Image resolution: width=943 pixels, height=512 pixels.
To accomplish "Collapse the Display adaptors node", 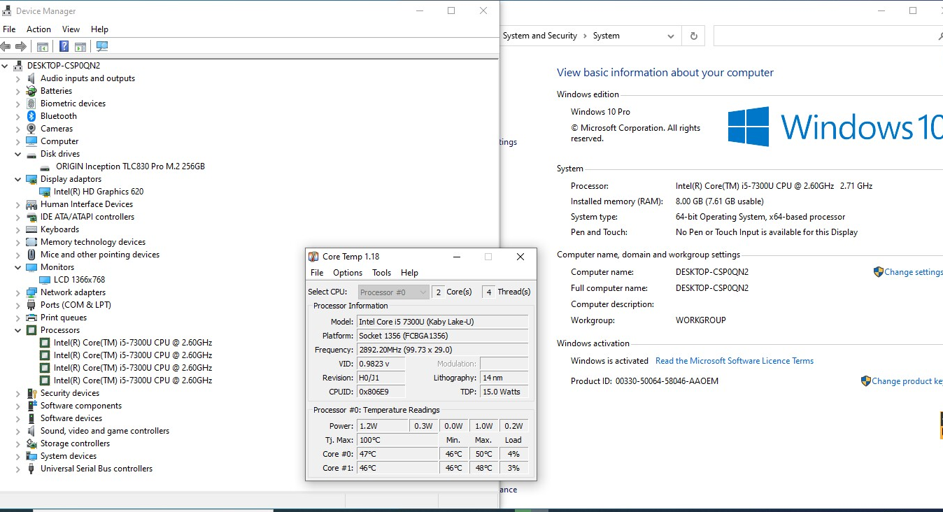I will click(18, 179).
